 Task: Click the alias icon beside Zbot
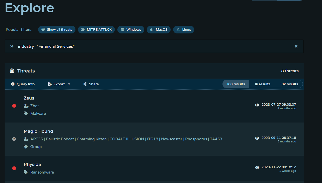(26, 106)
